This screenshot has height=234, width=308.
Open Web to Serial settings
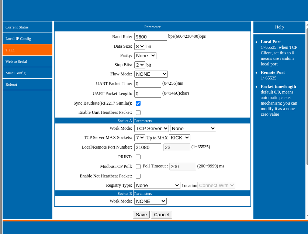tap(16, 61)
